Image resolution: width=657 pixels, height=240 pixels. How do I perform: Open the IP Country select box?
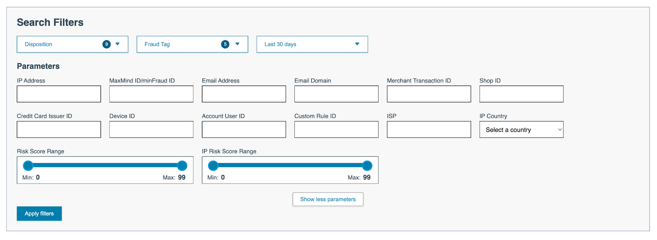click(521, 129)
